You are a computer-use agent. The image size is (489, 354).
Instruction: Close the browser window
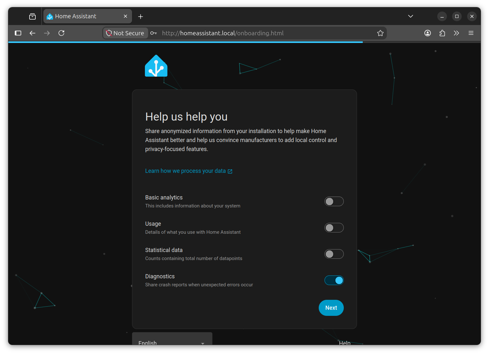[472, 16]
